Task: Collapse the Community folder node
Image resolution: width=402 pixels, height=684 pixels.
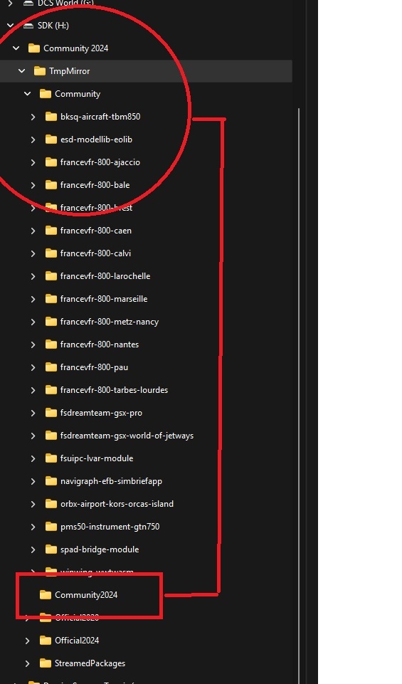Action: coord(28,94)
